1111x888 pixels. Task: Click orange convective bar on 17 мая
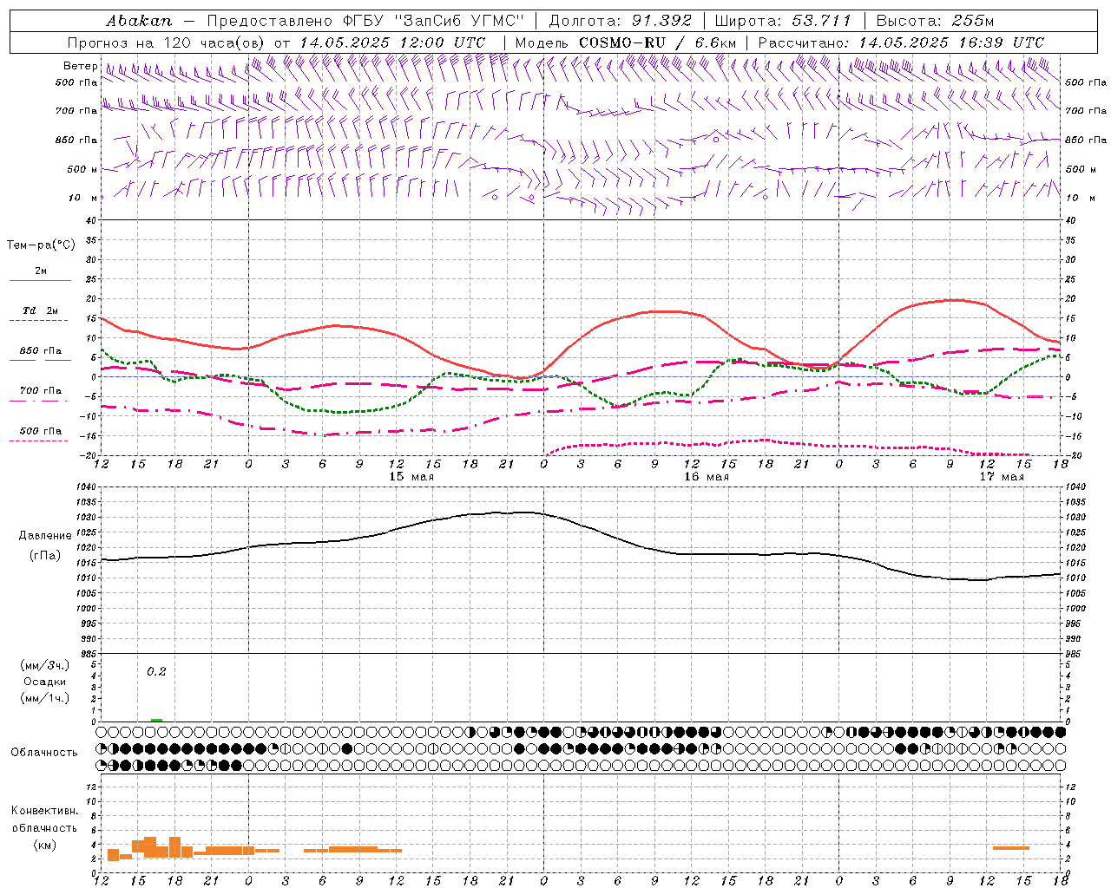[1011, 848]
